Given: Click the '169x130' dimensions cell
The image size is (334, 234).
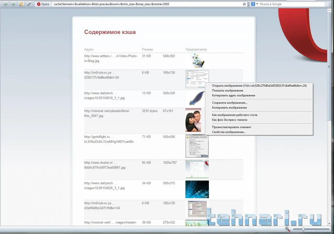Looking at the screenshot, I should [x=169, y=73].
